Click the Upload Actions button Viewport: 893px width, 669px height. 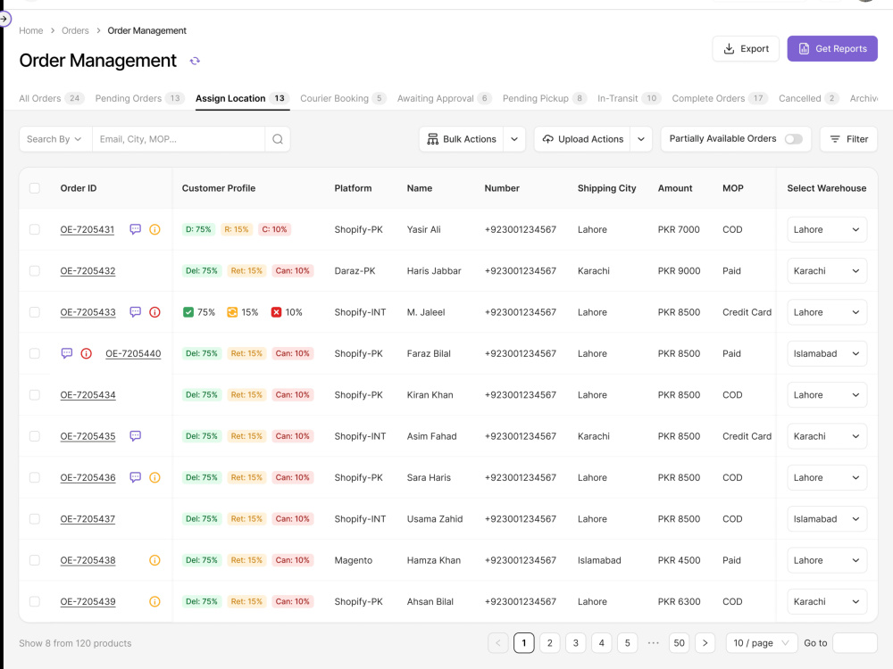coord(582,139)
